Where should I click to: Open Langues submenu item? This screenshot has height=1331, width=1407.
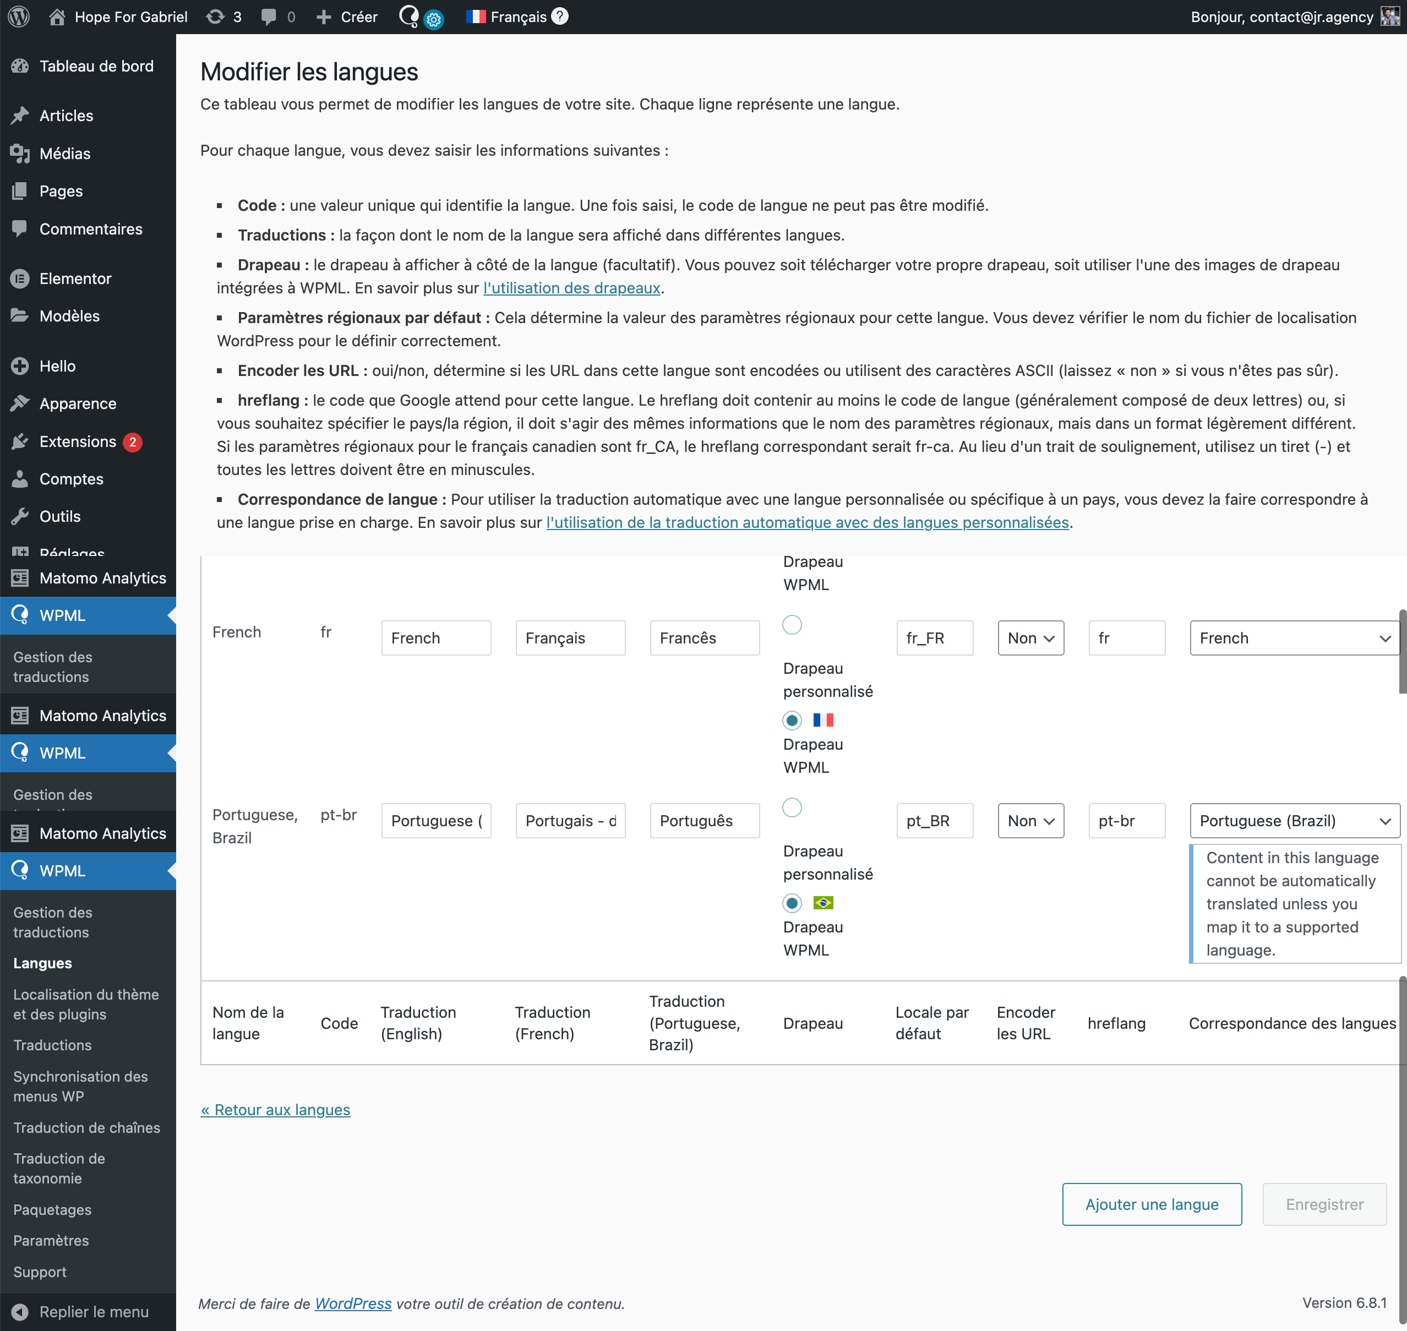[x=42, y=963]
